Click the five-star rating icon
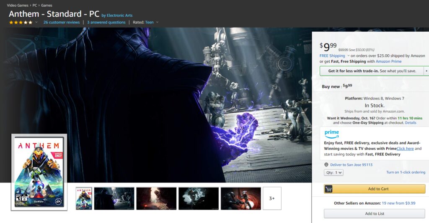This screenshot has height=223, width=429. [x=21, y=23]
